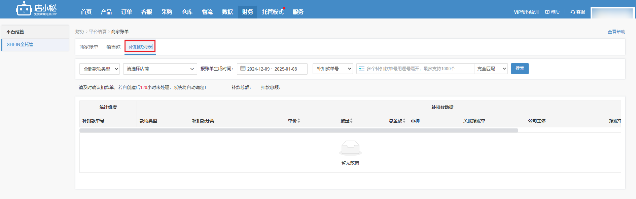Open the 客服 top navigation menu
This screenshot has width=636, height=199.
[147, 12]
